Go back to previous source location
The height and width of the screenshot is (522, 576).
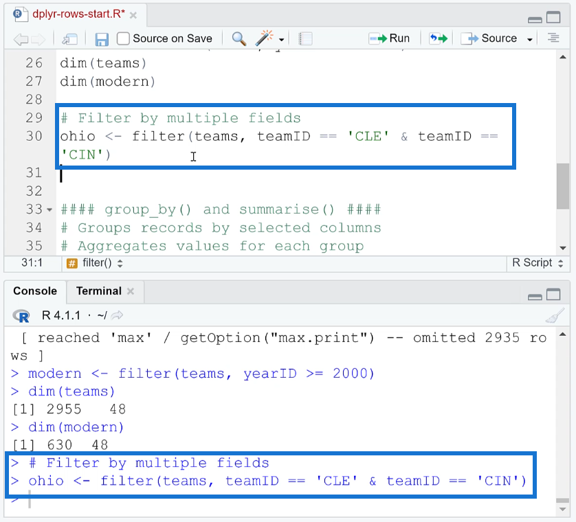pyautogui.click(x=21, y=38)
